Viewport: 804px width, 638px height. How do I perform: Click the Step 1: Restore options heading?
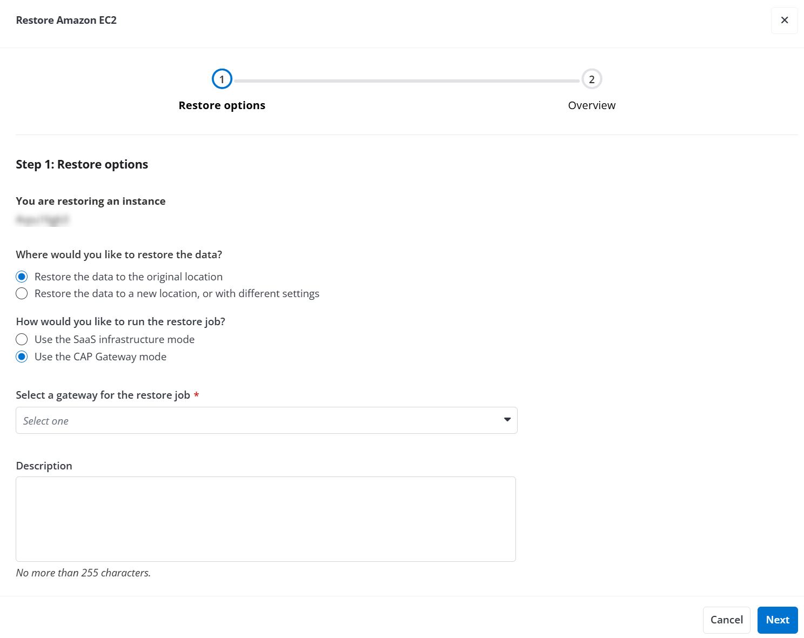coord(82,164)
